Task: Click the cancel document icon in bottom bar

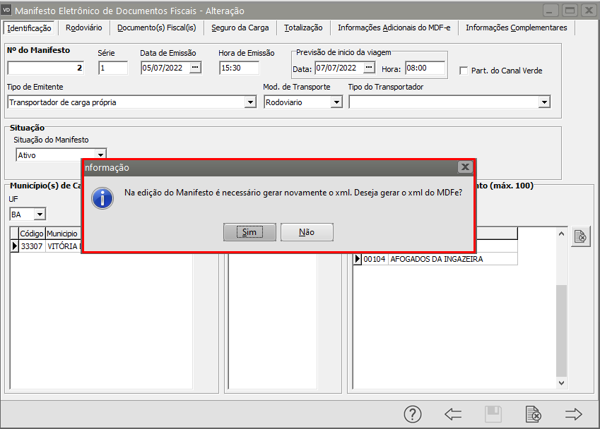Action: 534,414
